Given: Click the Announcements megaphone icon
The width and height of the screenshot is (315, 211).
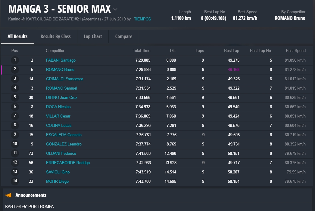Looking at the screenshot, I should coord(8,195).
